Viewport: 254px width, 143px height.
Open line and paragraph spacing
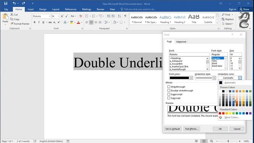(106, 22)
